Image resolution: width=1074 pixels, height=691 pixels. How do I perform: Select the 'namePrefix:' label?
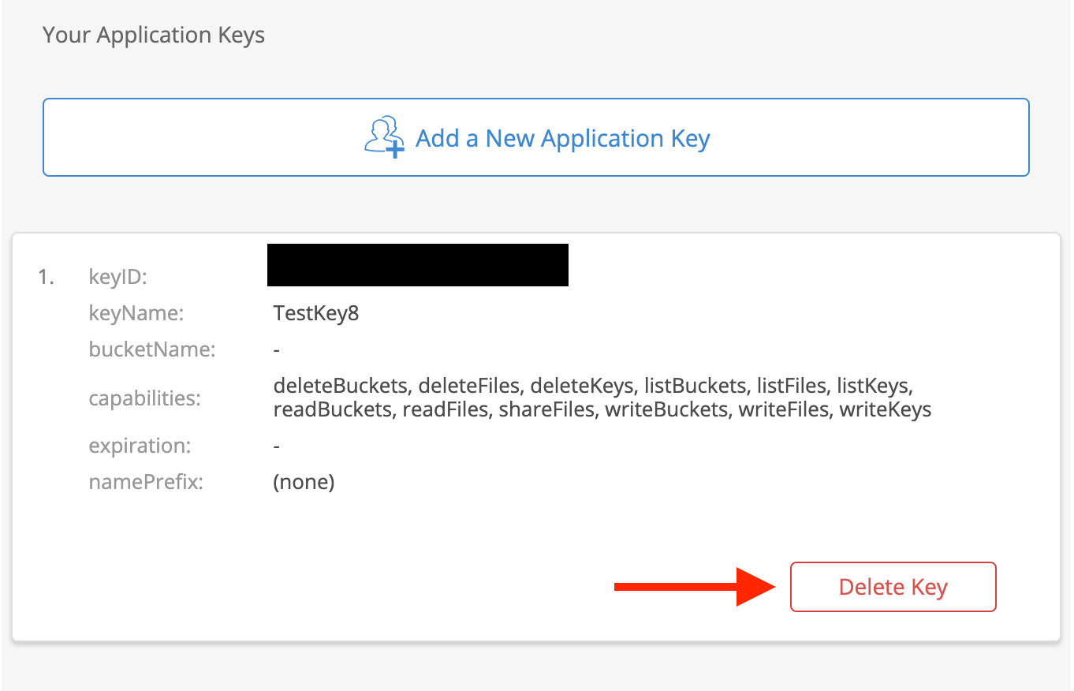point(147,482)
